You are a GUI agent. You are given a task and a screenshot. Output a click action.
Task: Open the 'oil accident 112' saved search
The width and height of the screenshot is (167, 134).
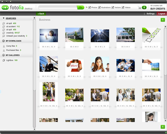click(13, 26)
